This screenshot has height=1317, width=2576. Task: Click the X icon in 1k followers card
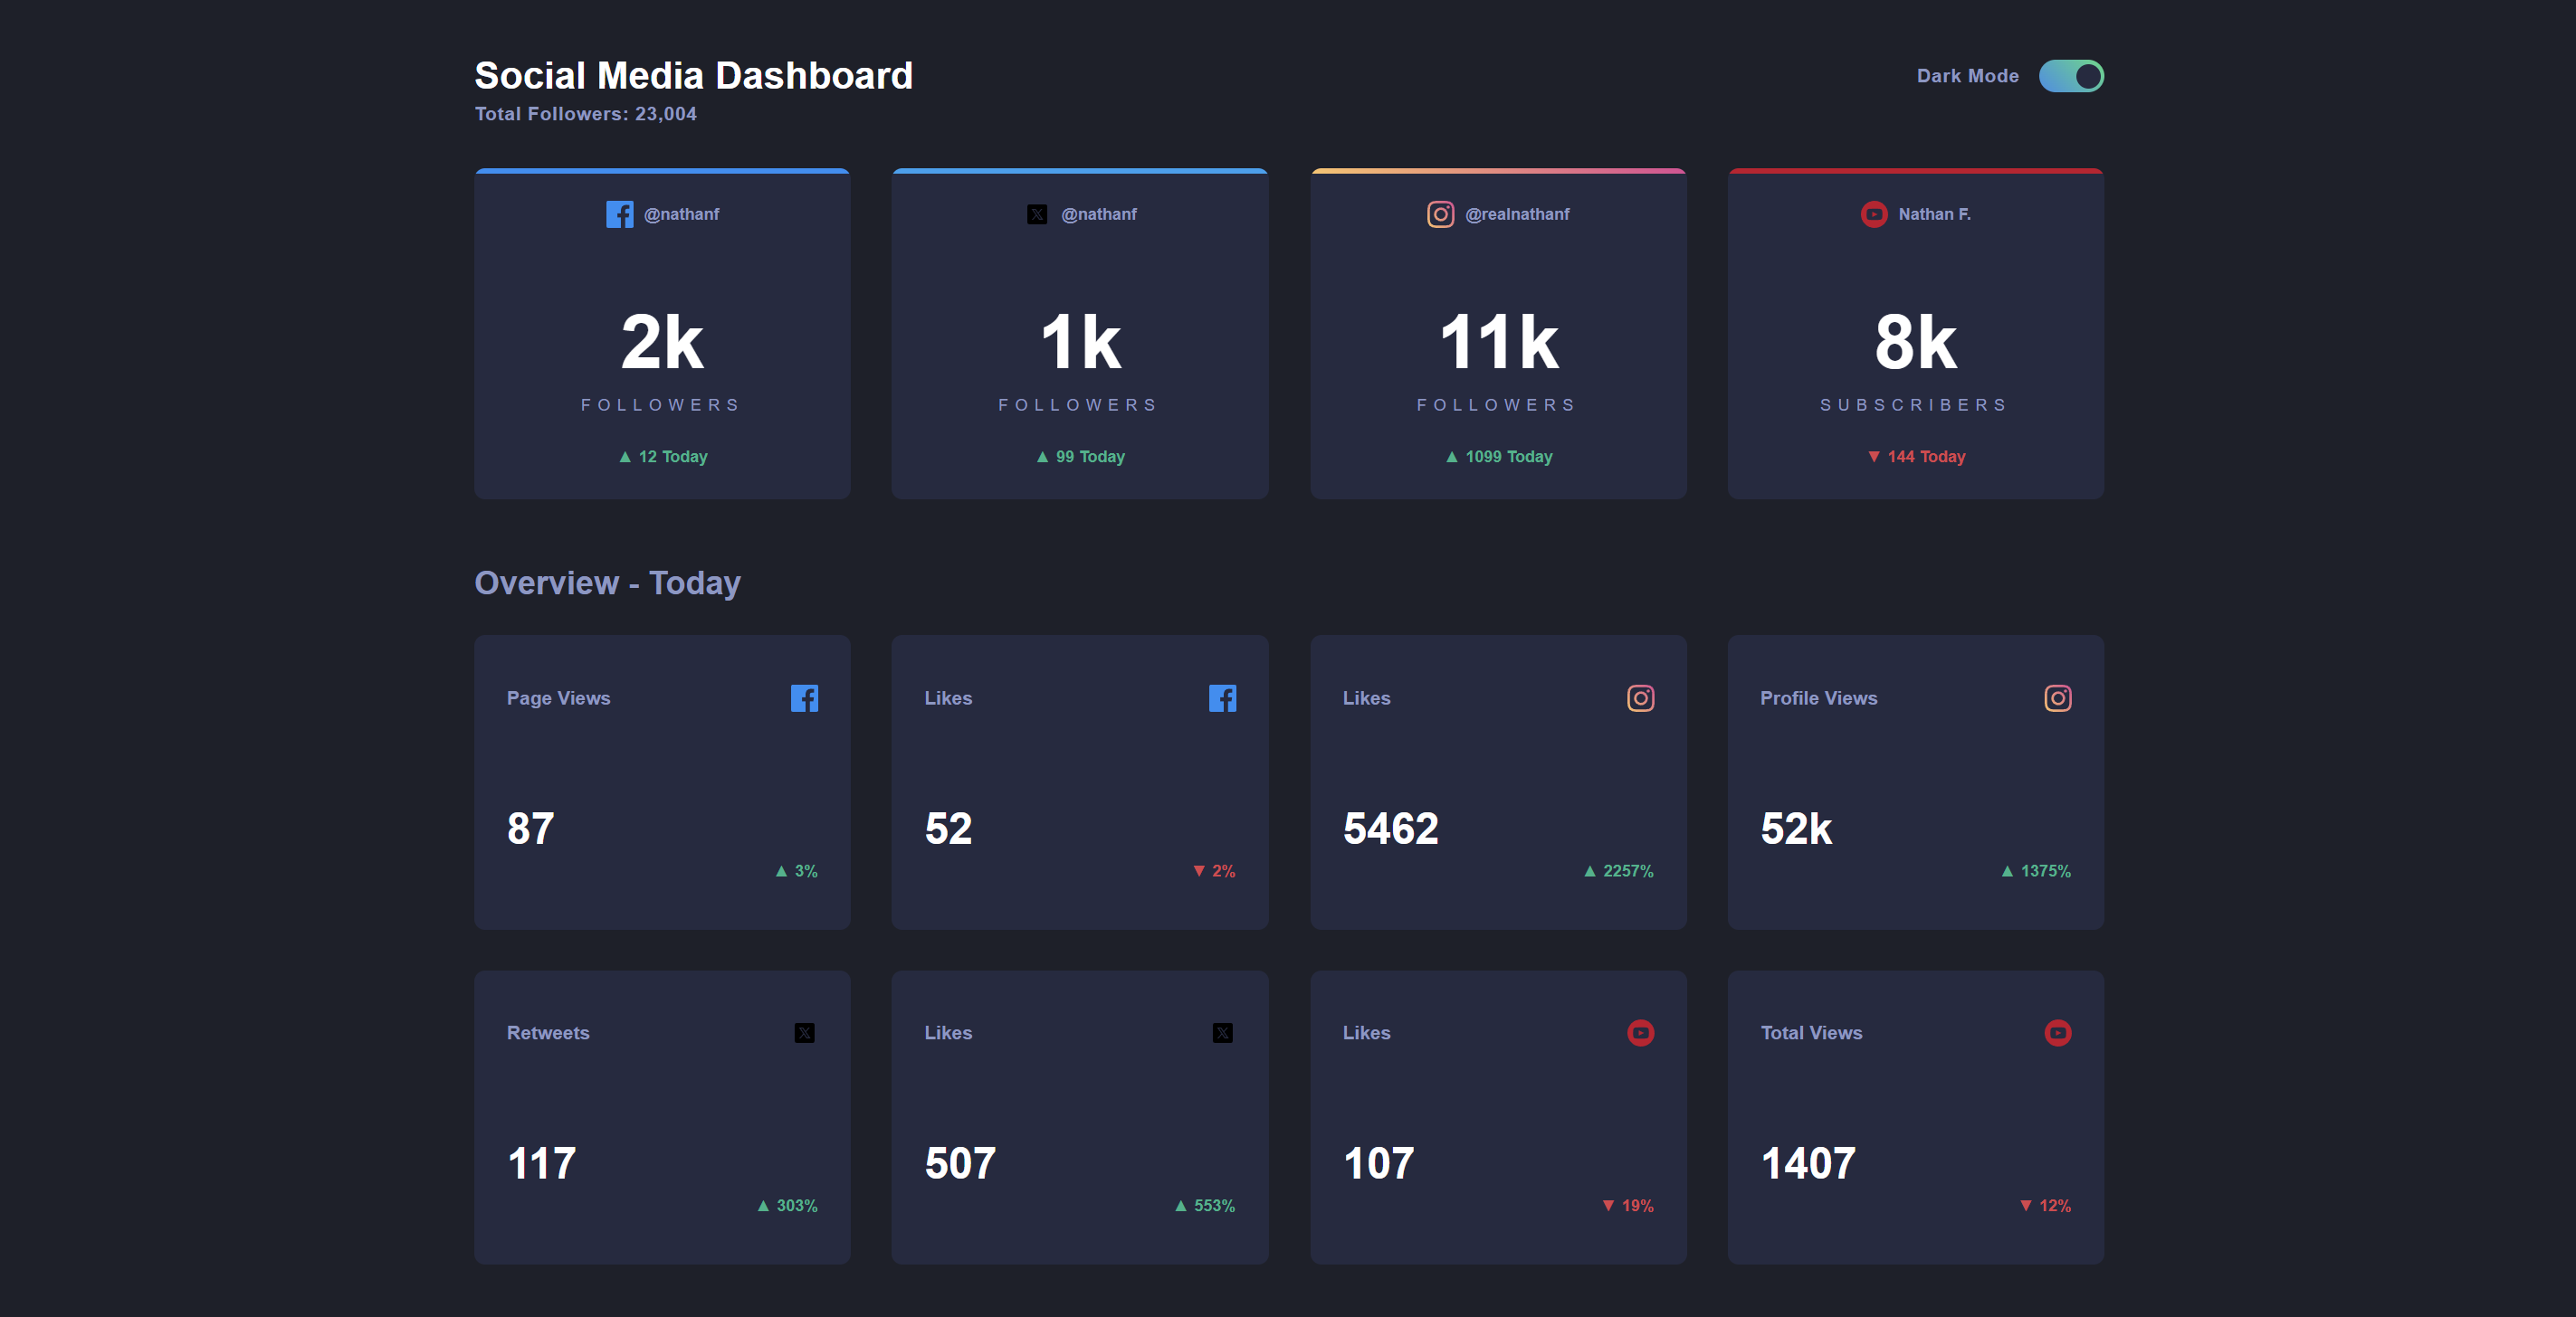[x=1037, y=213]
